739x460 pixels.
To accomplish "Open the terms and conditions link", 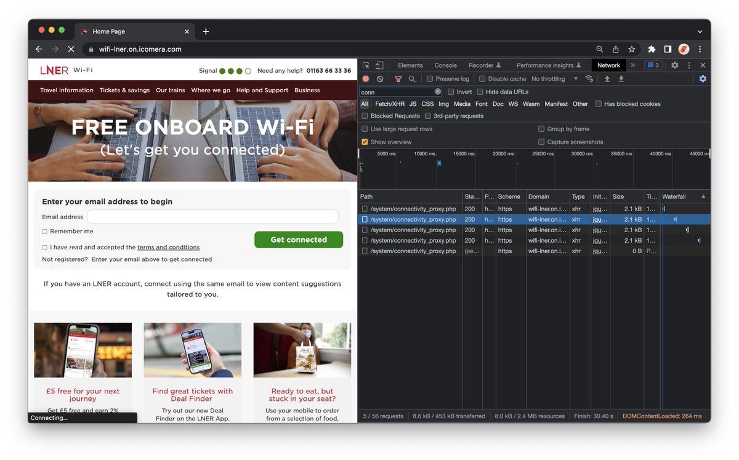I will pos(168,248).
